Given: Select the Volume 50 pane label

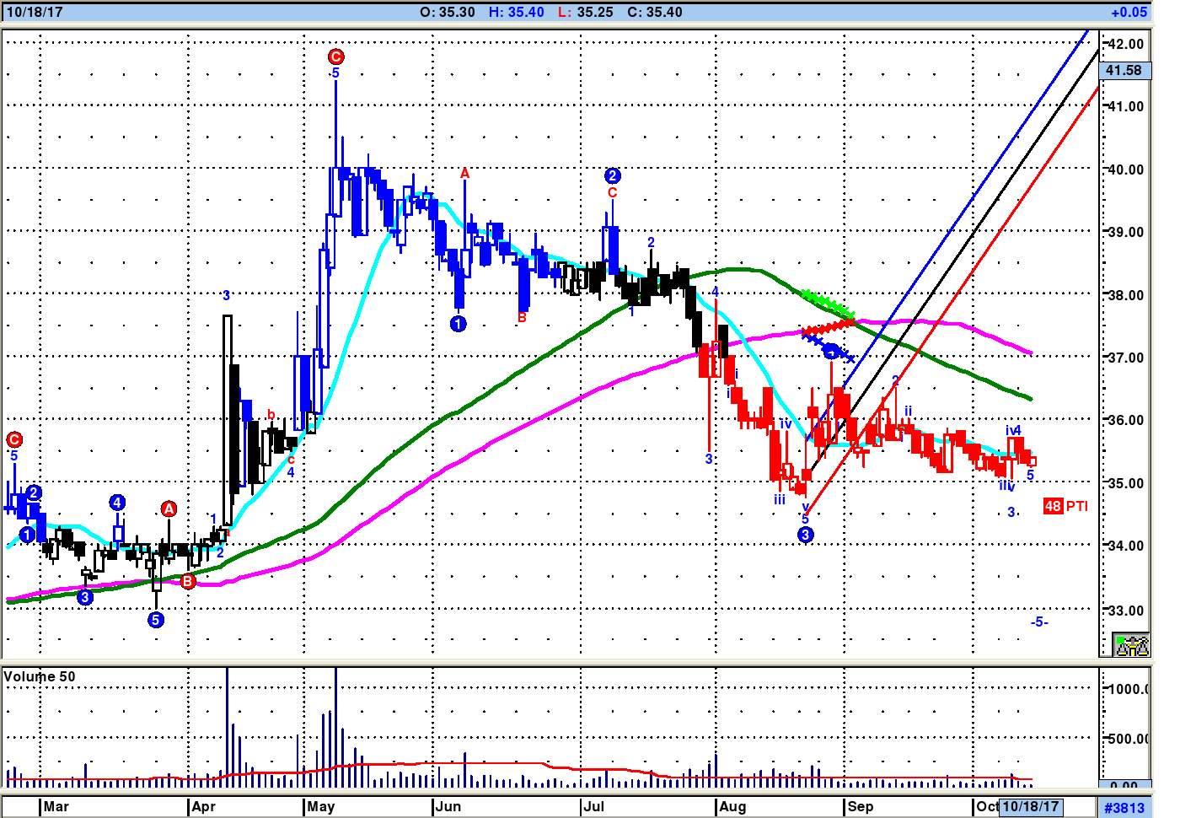Looking at the screenshot, I should click(x=40, y=676).
